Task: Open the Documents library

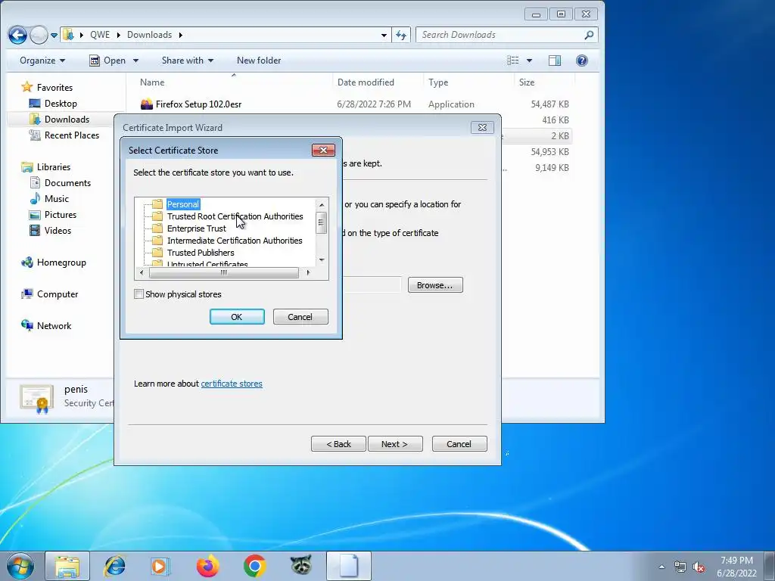Action: (x=67, y=183)
